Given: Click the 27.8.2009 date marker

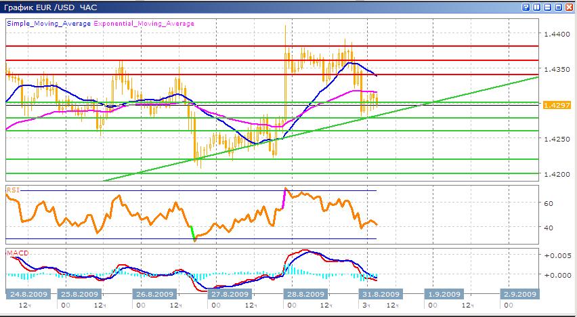Looking at the screenshot, I should 230,294.
